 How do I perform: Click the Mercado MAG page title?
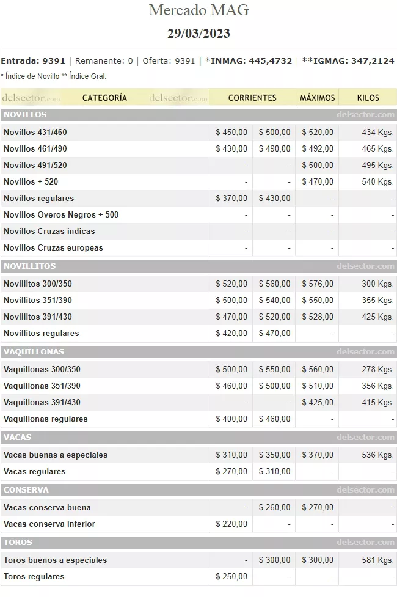198,10
